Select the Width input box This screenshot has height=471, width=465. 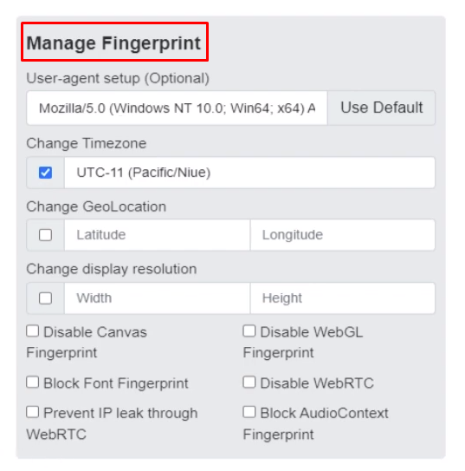click(x=157, y=298)
